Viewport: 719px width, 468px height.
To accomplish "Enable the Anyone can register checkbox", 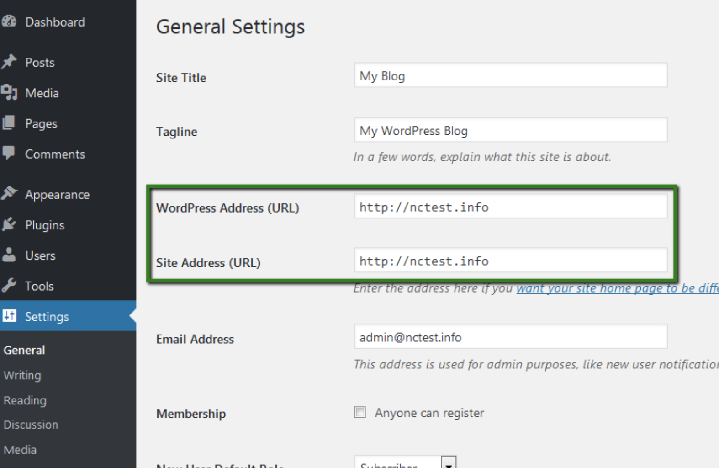I will [x=360, y=413].
